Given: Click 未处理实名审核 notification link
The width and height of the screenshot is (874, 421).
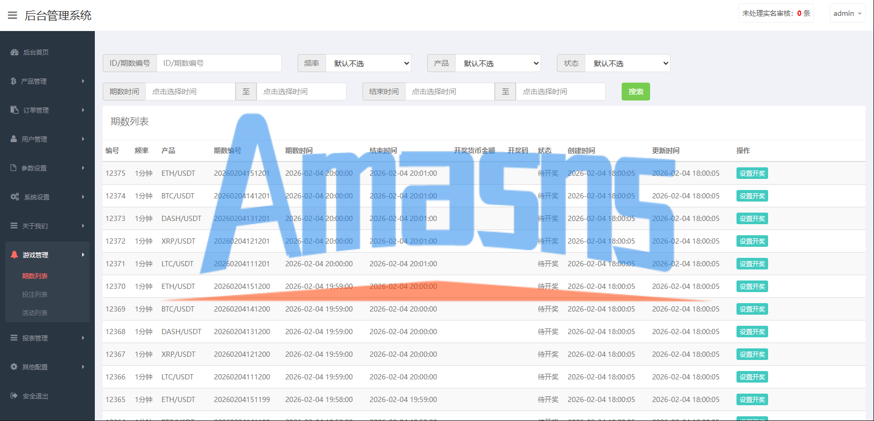Looking at the screenshot, I should tap(776, 13).
